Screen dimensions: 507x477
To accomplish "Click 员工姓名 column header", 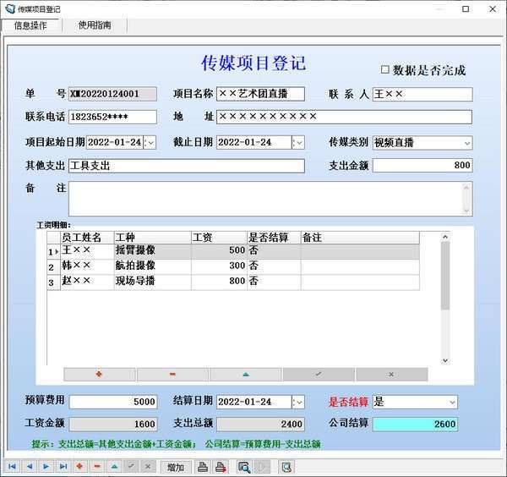I will pyautogui.click(x=87, y=238).
